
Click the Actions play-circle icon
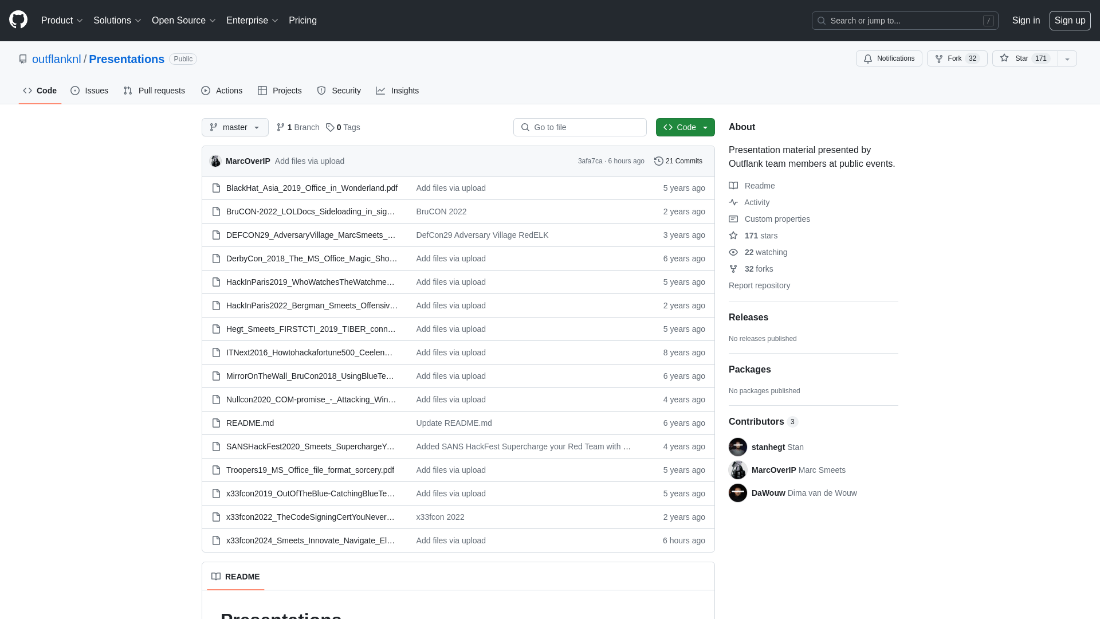pyautogui.click(x=206, y=91)
